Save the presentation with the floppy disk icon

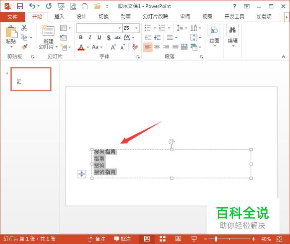pos(20,6)
